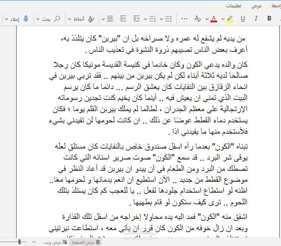281x246 pixels.
Task: Open the عرض menu
Action: (x=256, y=6)
